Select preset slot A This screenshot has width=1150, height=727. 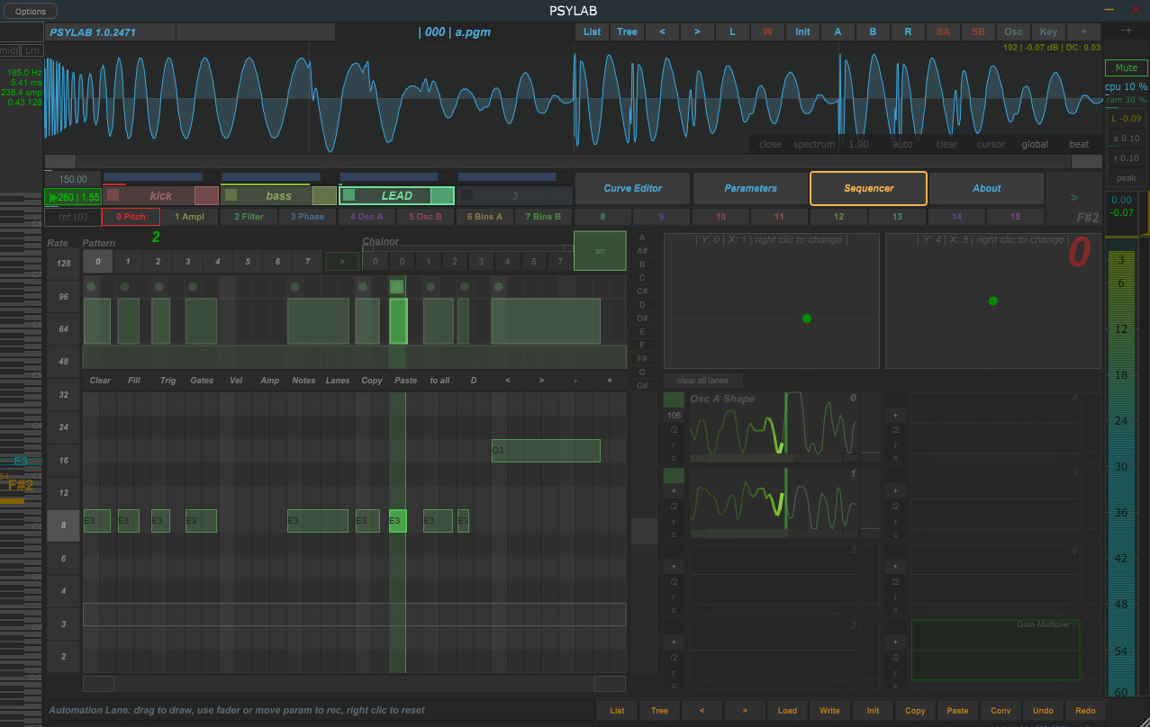click(x=838, y=31)
